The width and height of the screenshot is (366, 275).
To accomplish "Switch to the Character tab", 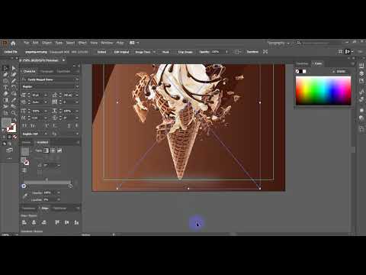I will pyautogui.click(x=30, y=71).
